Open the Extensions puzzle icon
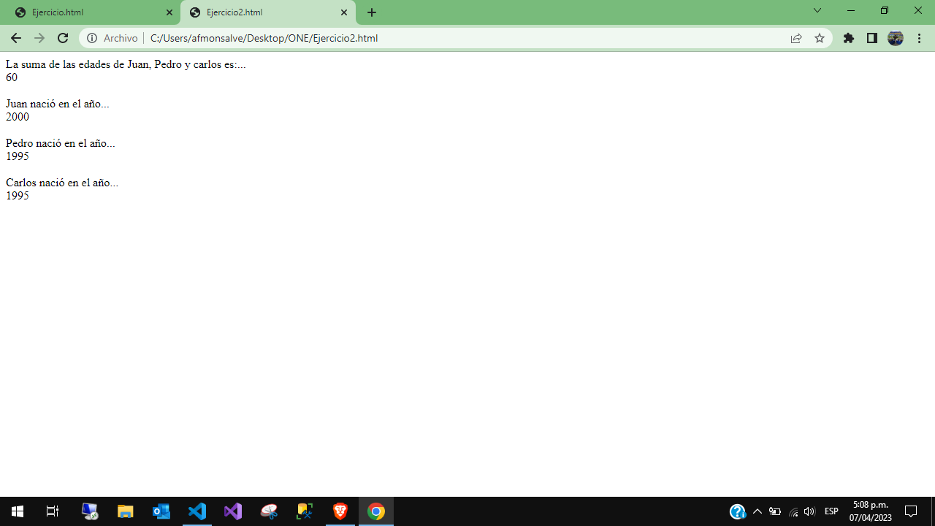The width and height of the screenshot is (935, 526). click(848, 38)
